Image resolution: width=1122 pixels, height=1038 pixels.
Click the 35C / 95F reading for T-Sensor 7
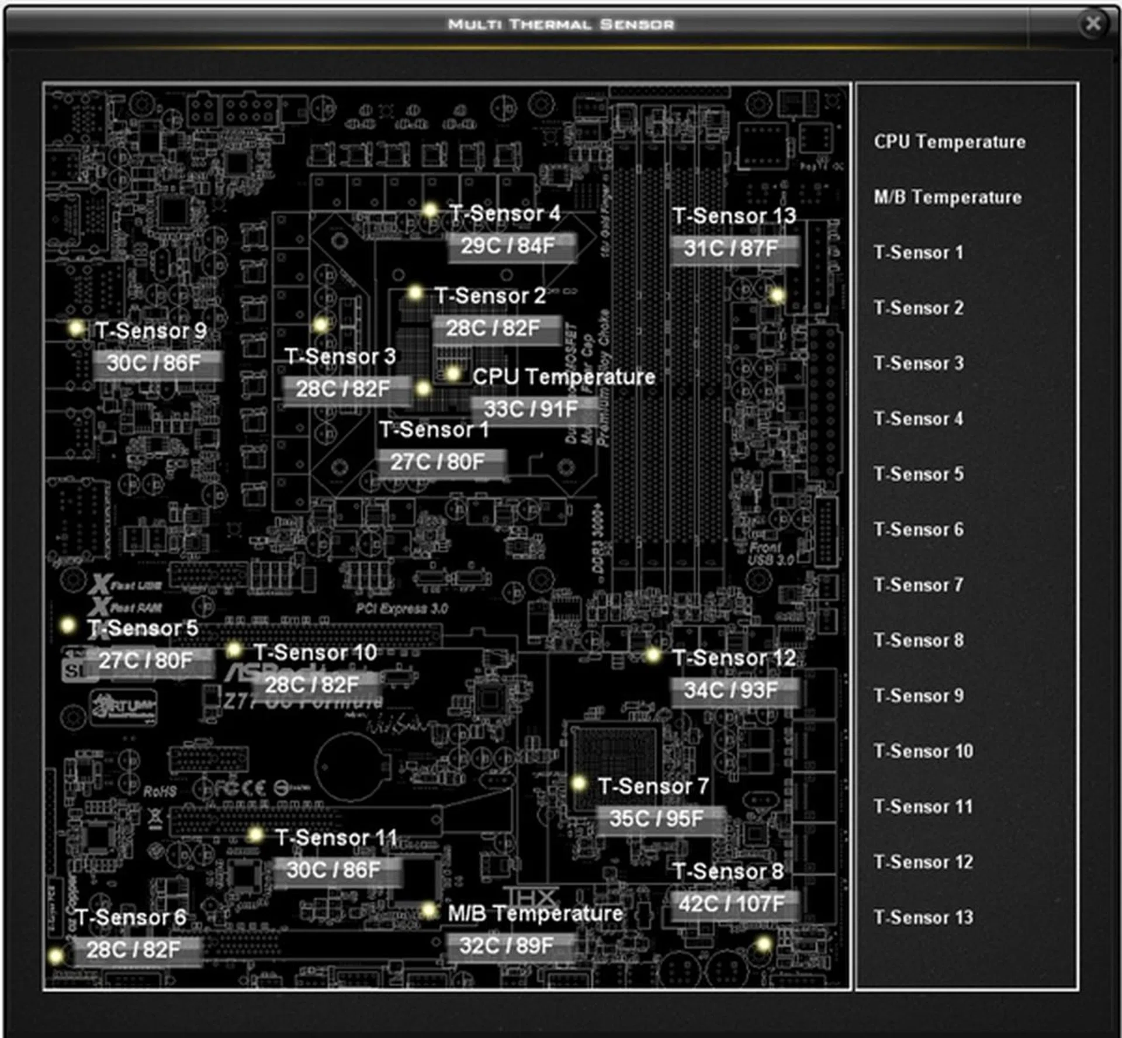[663, 819]
